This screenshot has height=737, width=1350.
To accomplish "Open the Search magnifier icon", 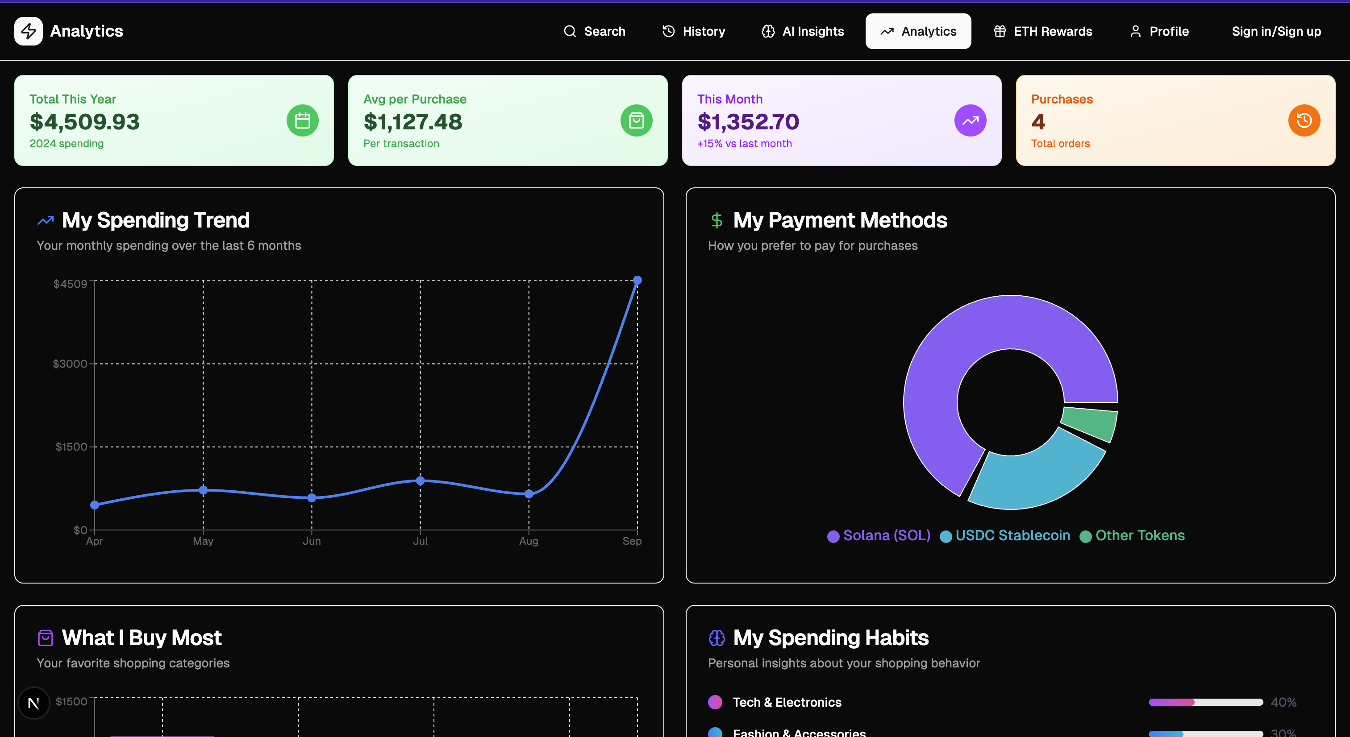I will tap(570, 31).
